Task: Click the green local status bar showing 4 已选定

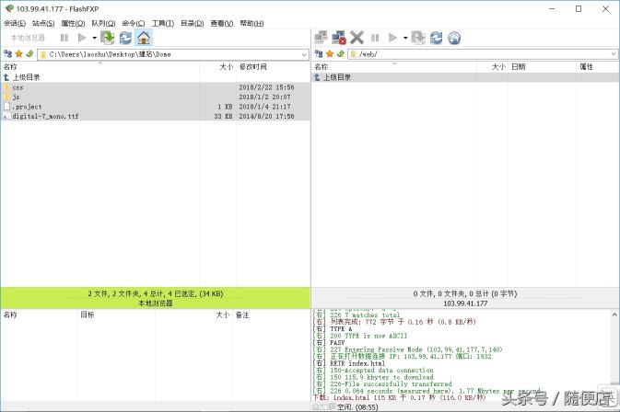Action: (x=156, y=298)
